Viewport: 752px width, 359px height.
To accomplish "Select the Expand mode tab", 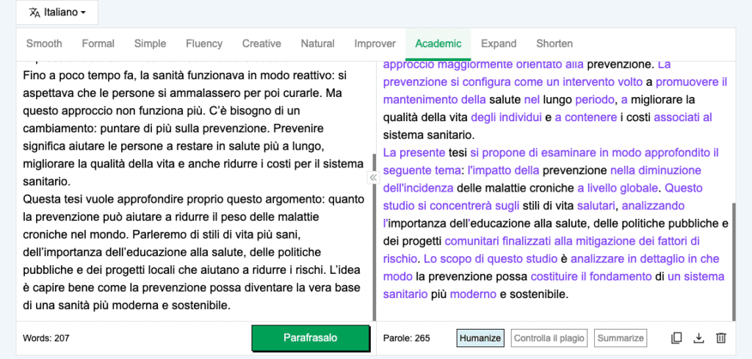I will click(x=499, y=43).
